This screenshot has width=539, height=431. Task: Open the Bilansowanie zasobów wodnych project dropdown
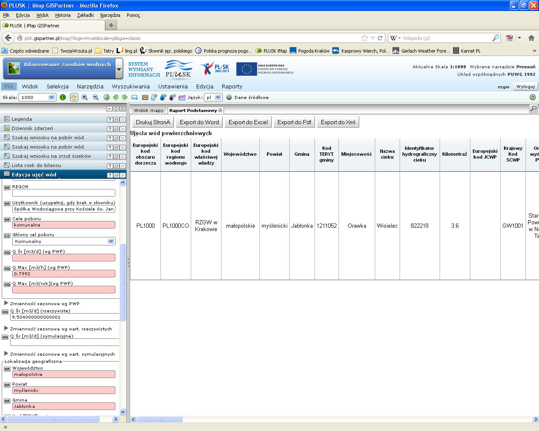[119, 69]
